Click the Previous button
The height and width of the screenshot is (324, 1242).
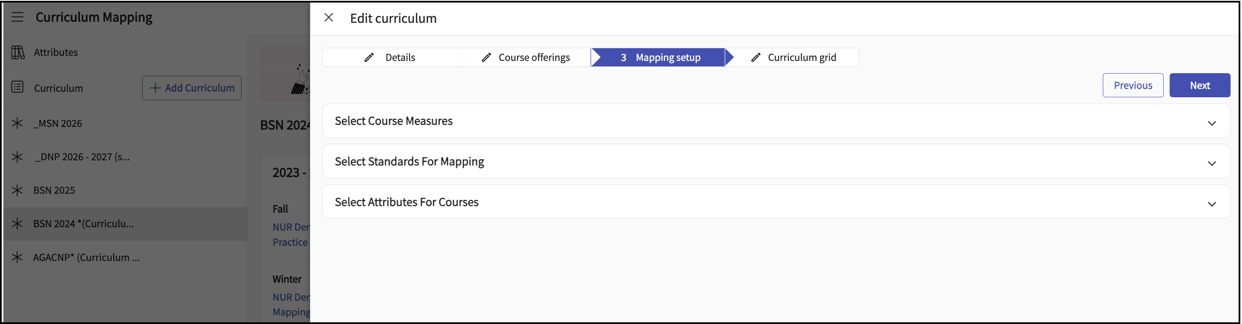[1132, 85]
